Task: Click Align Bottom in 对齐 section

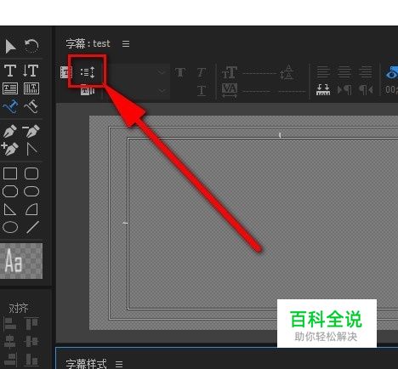Action: [x=31, y=360]
